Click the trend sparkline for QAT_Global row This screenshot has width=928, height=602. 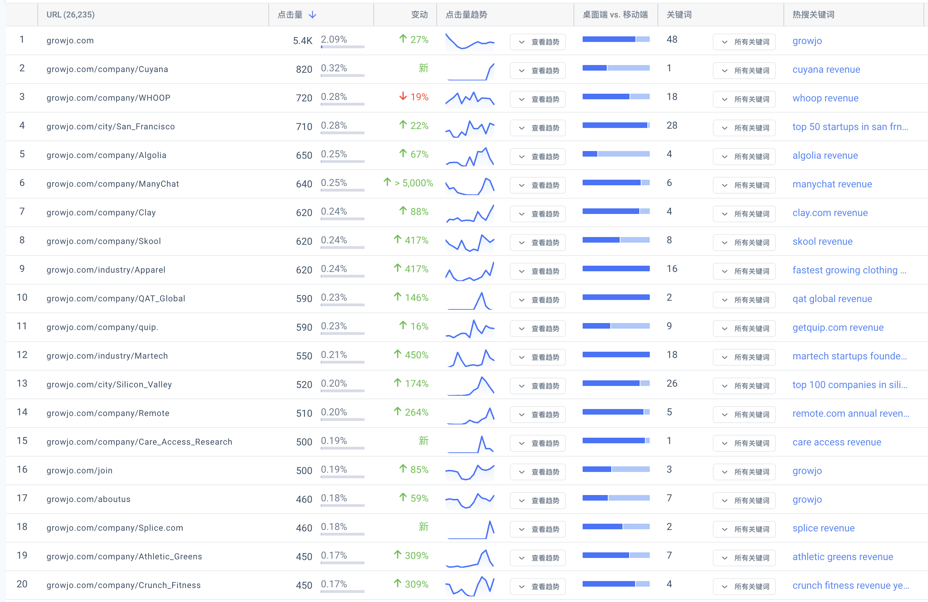coord(470,300)
